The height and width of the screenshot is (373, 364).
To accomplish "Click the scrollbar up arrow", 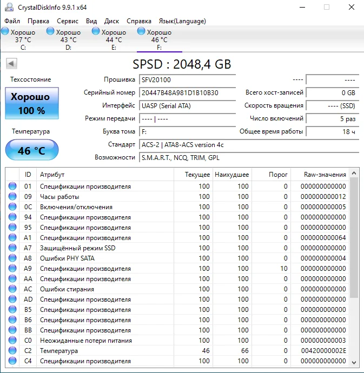I will 354,174.
